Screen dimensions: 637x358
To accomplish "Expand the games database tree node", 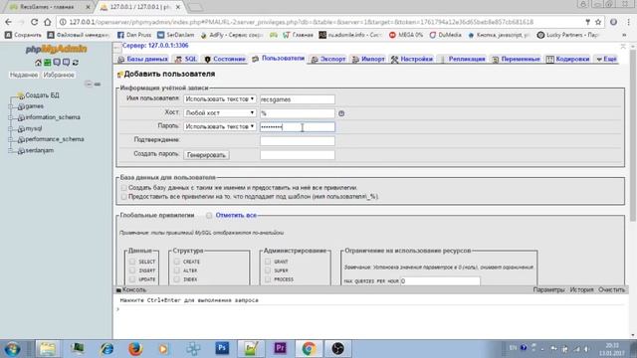I will click(11, 106).
